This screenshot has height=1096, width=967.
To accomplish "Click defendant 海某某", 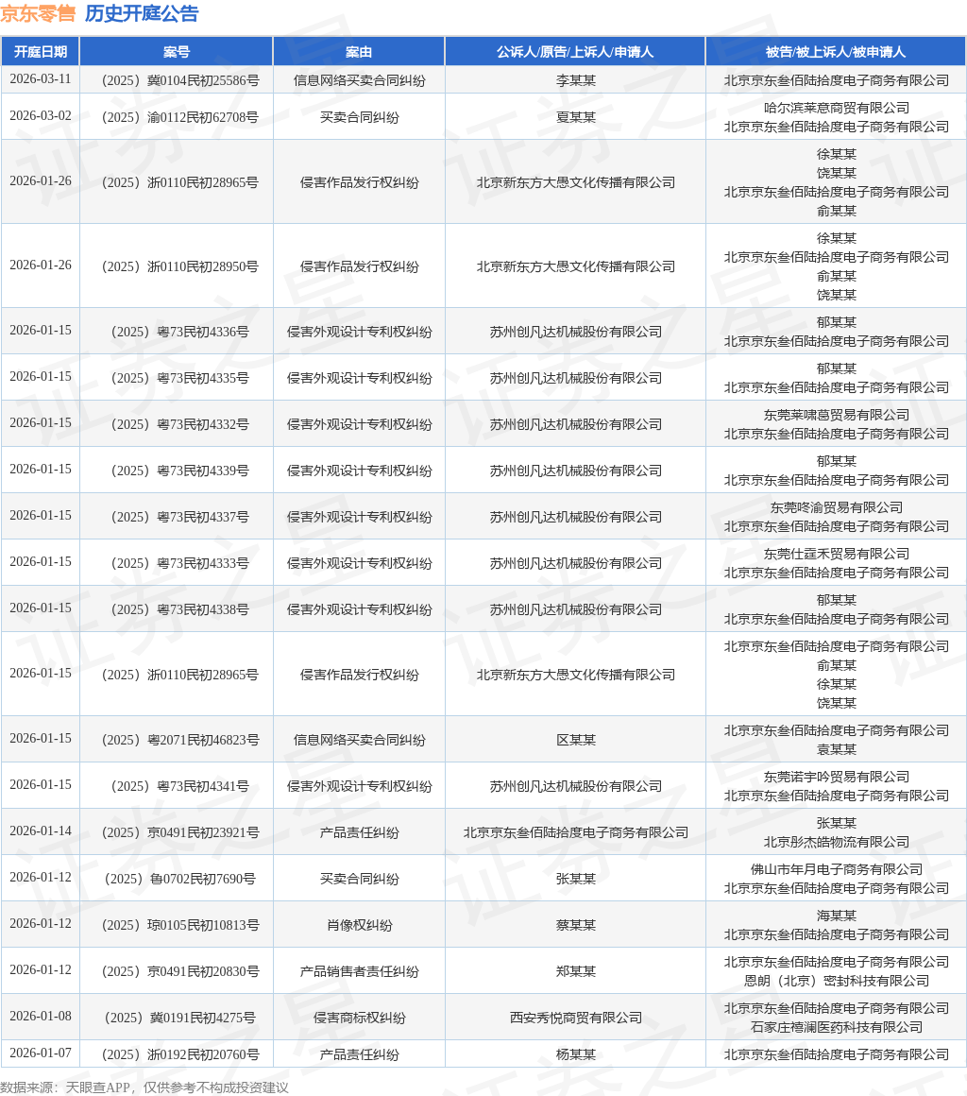I will click(837, 916).
